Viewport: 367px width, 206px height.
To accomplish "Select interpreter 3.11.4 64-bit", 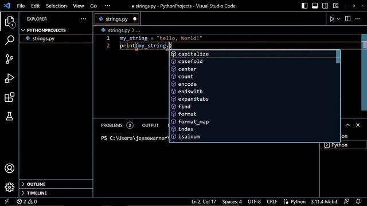I will pyautogui.click(x=324, y=201).
